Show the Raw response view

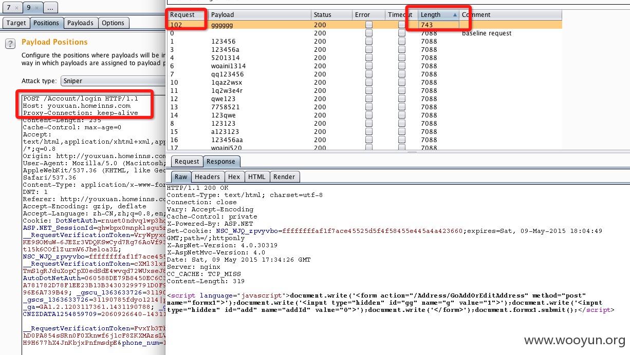point(181,176)
